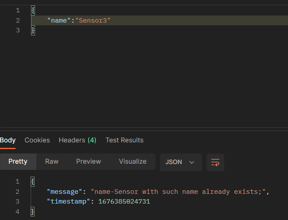Click line number 4 in response gutter

pyautogui.click(x=17, y=212)
